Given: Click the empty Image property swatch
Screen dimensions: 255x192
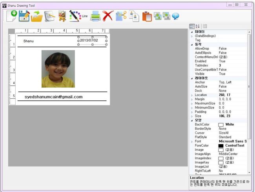Looking at the screenshot, I should (x=221, y=150).
